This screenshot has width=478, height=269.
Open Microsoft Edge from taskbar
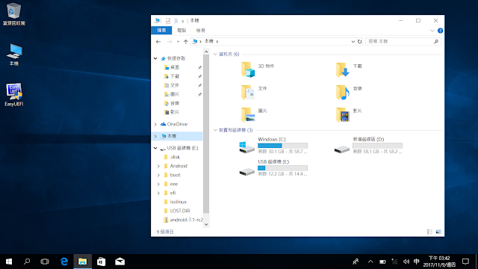click(x=64, y=262)
